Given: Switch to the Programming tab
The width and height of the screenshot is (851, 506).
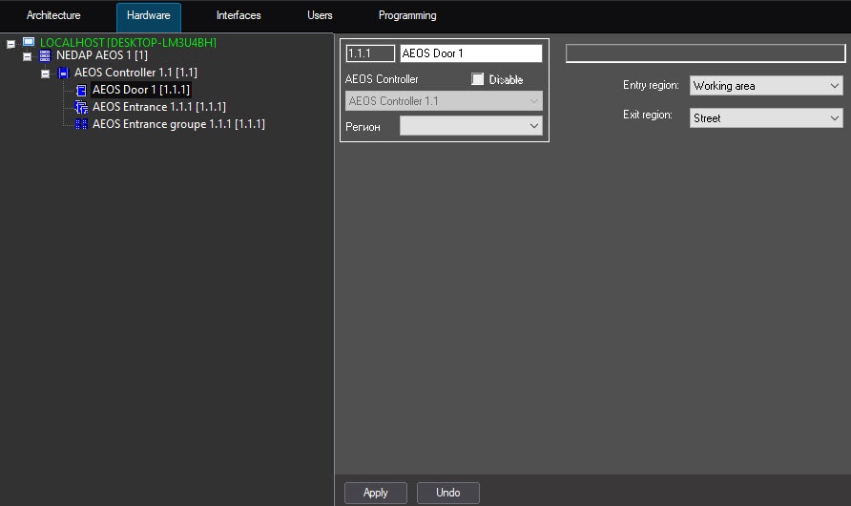Looking at the screenshot, I should pos(407,15).
